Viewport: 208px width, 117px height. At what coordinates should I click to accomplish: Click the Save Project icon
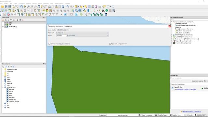6,6
